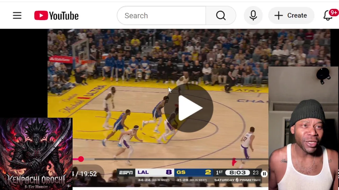Start voice search with microphone icon
This screenshot has height=190, width=339.
point(253,16)
